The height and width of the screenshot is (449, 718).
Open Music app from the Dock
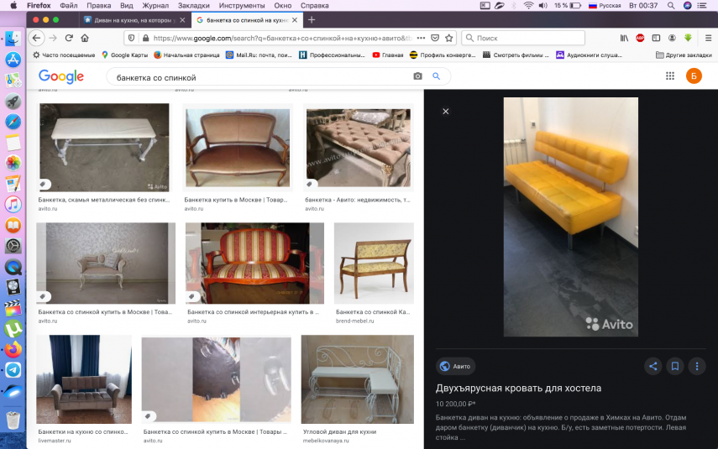click(13, 204)
